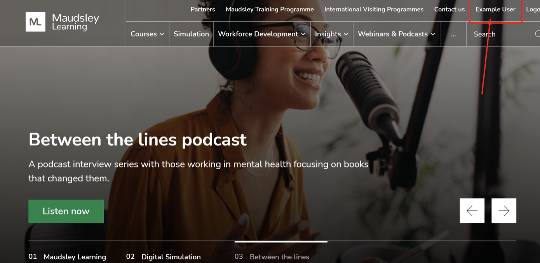540x263 pixels.
Task: Click the search magnifier icon
Action: (x=537, y=34)
